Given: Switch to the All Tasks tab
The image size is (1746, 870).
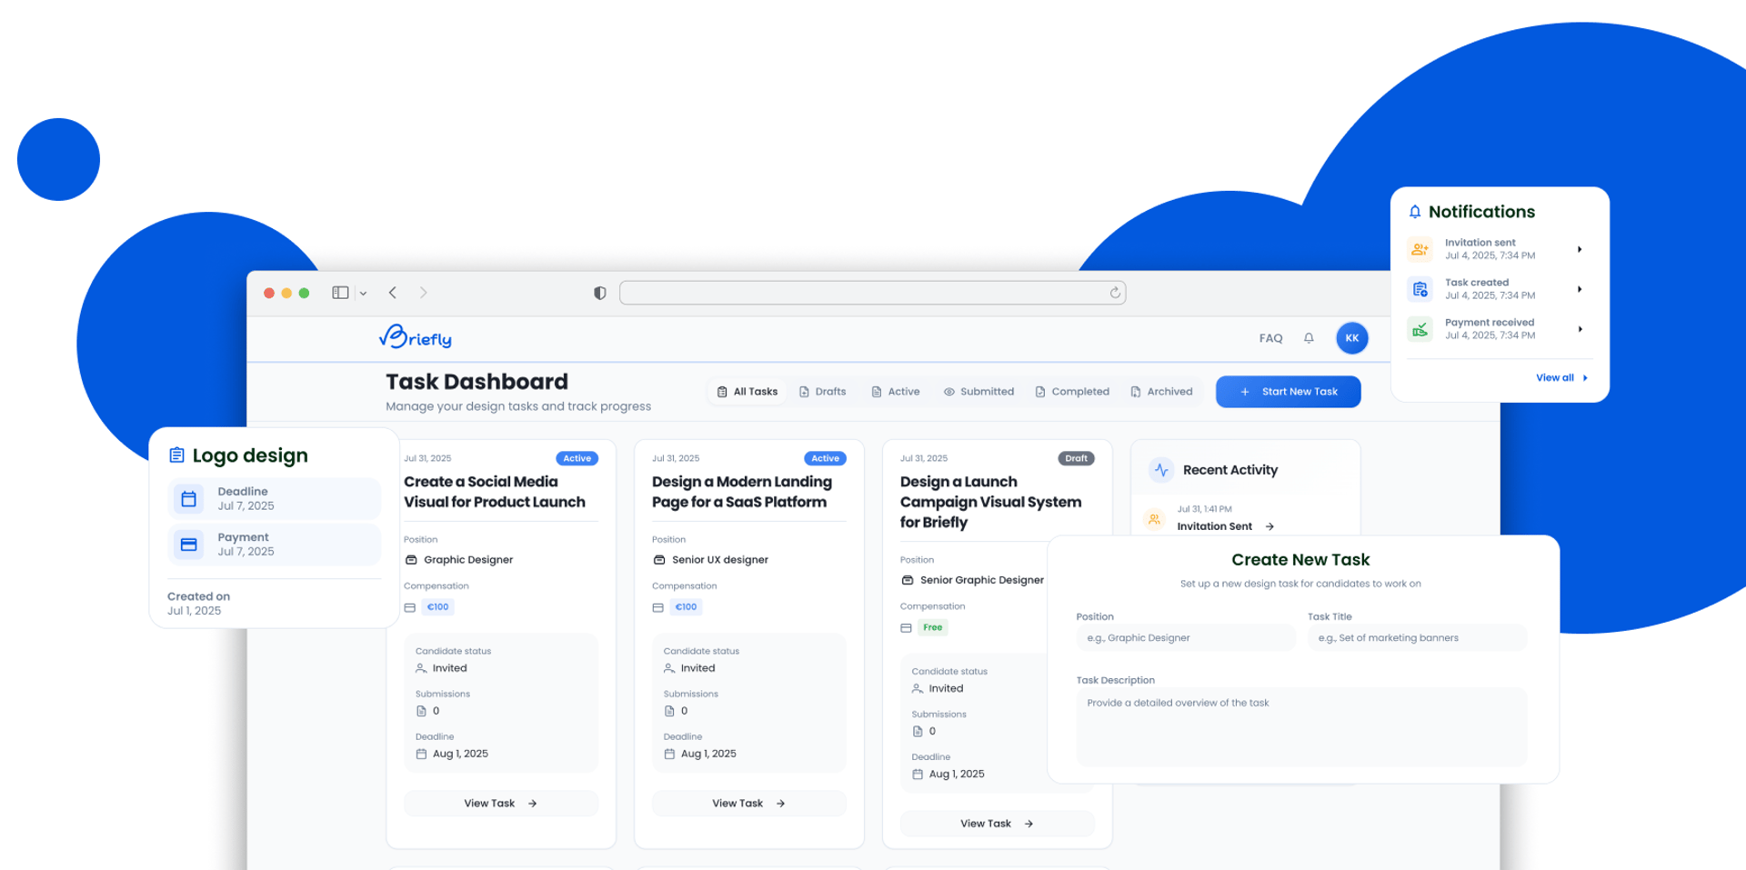Looking at the screenshot, I should (748, 392).
